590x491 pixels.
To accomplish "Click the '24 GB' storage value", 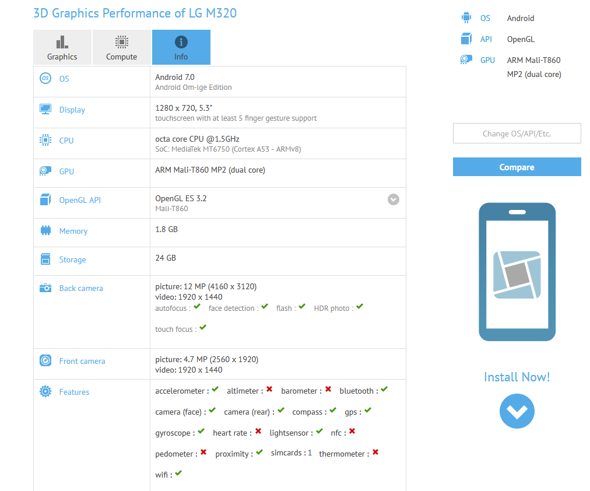I will pos(166,258).
